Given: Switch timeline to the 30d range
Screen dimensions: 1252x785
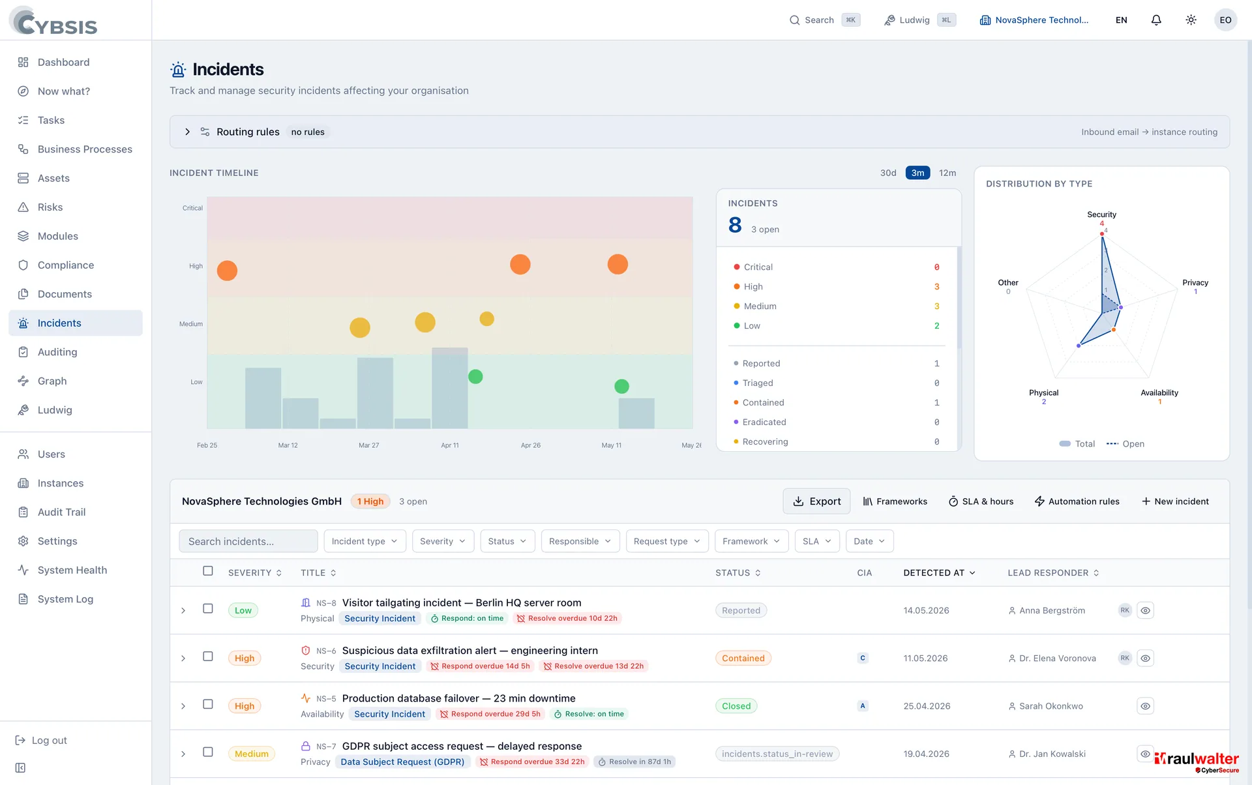Looking at the screenshot, I should click(888, 173).
